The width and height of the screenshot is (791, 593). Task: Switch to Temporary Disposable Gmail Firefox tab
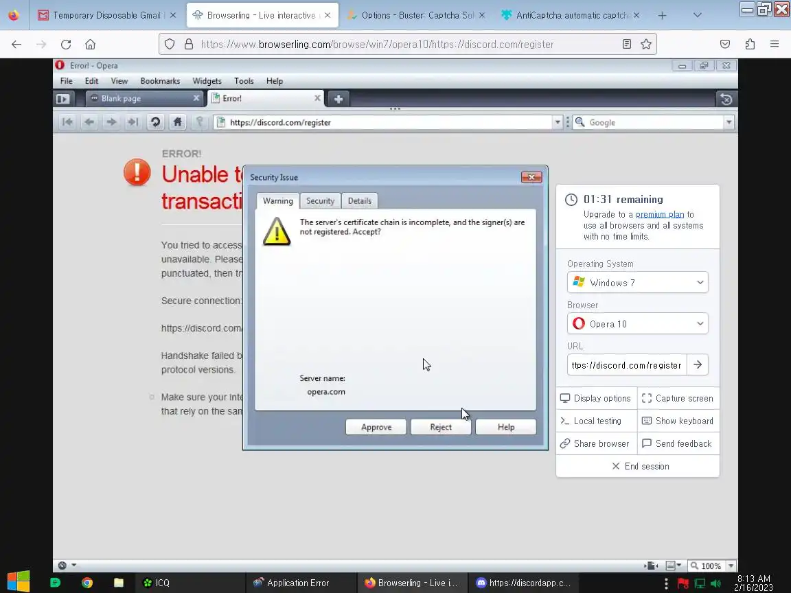pos(107,15)
